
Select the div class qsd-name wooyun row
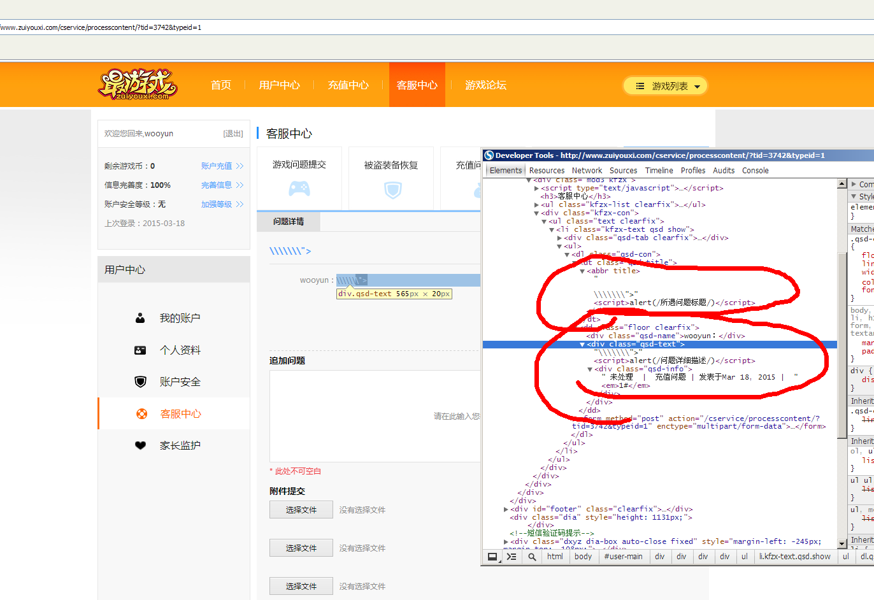tap(666, 336)
